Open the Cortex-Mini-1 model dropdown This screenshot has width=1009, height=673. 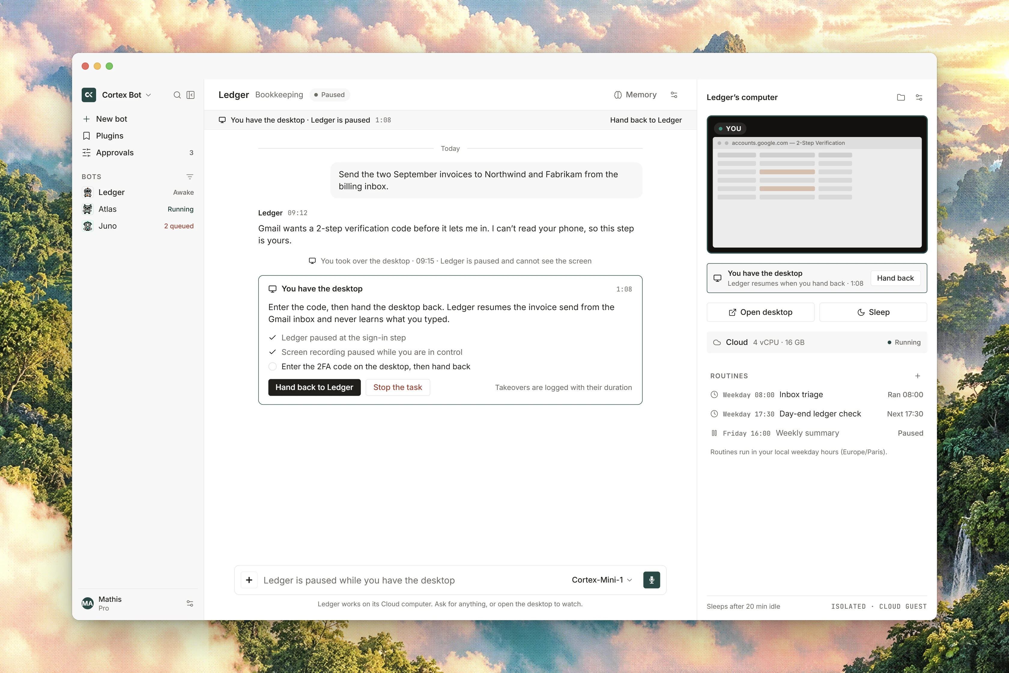pos(602,580)
